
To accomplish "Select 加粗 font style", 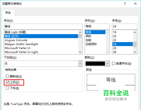I will click(95, 40).
